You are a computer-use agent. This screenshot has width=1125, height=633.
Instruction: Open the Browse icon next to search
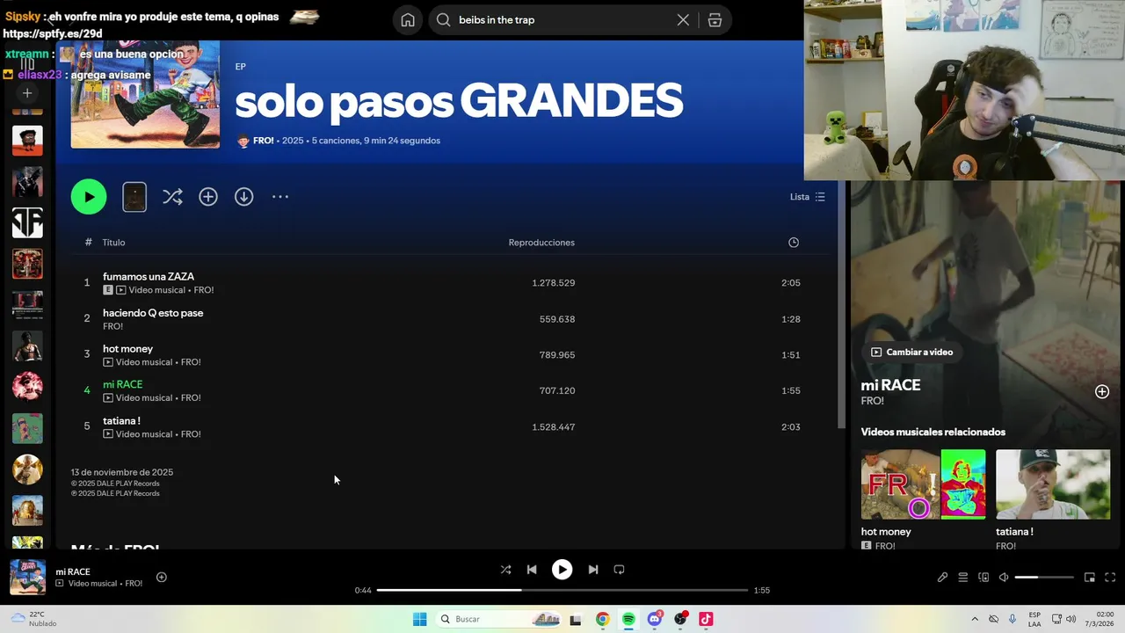pyautogui.click(x=715, y=20)
